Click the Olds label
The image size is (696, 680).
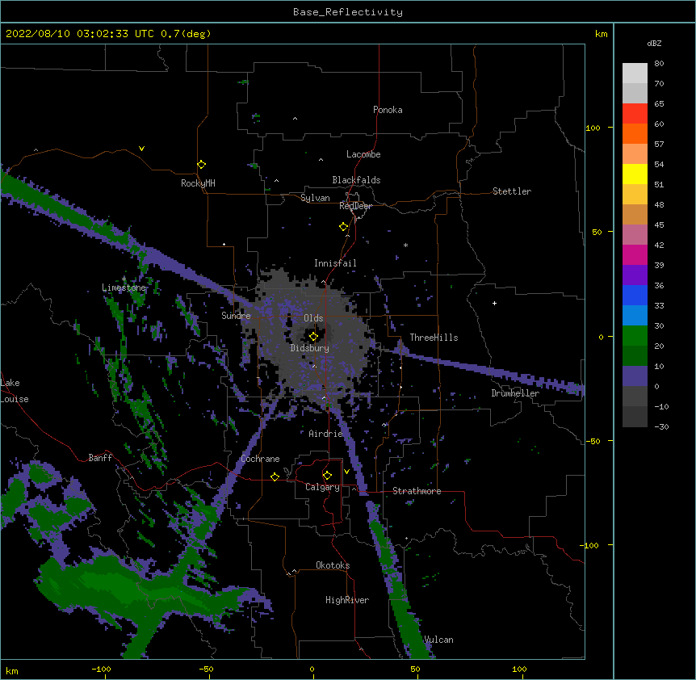[313, 318]
